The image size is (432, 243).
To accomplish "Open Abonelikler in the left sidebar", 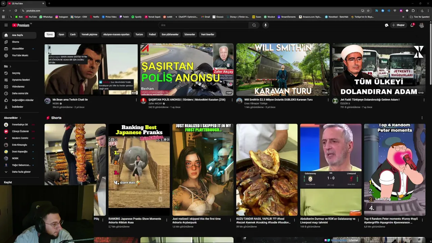I will click(x=20, y=49).
